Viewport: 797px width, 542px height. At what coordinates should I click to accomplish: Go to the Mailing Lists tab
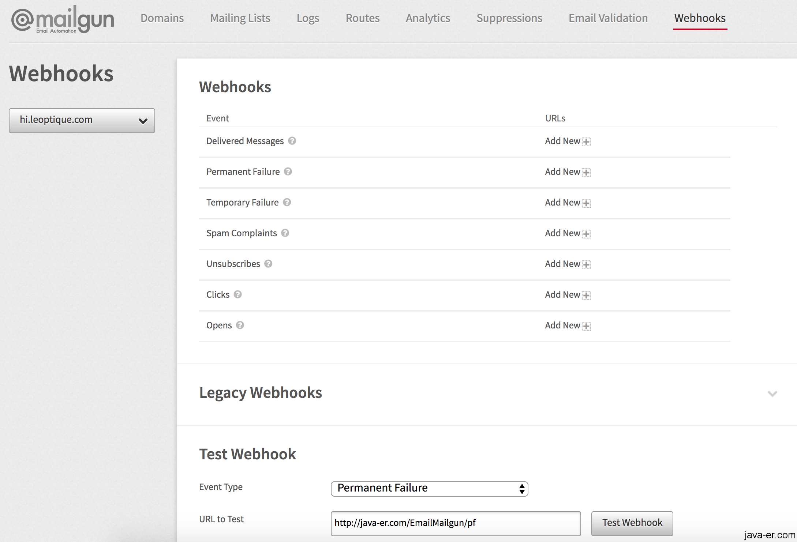point(240,18)
